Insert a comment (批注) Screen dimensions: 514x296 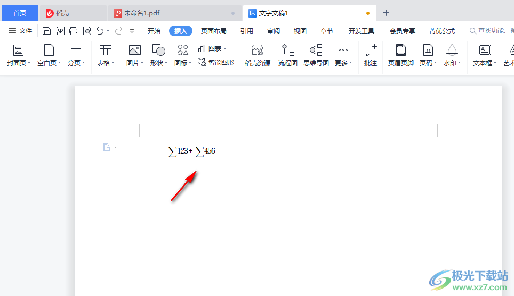371,55
